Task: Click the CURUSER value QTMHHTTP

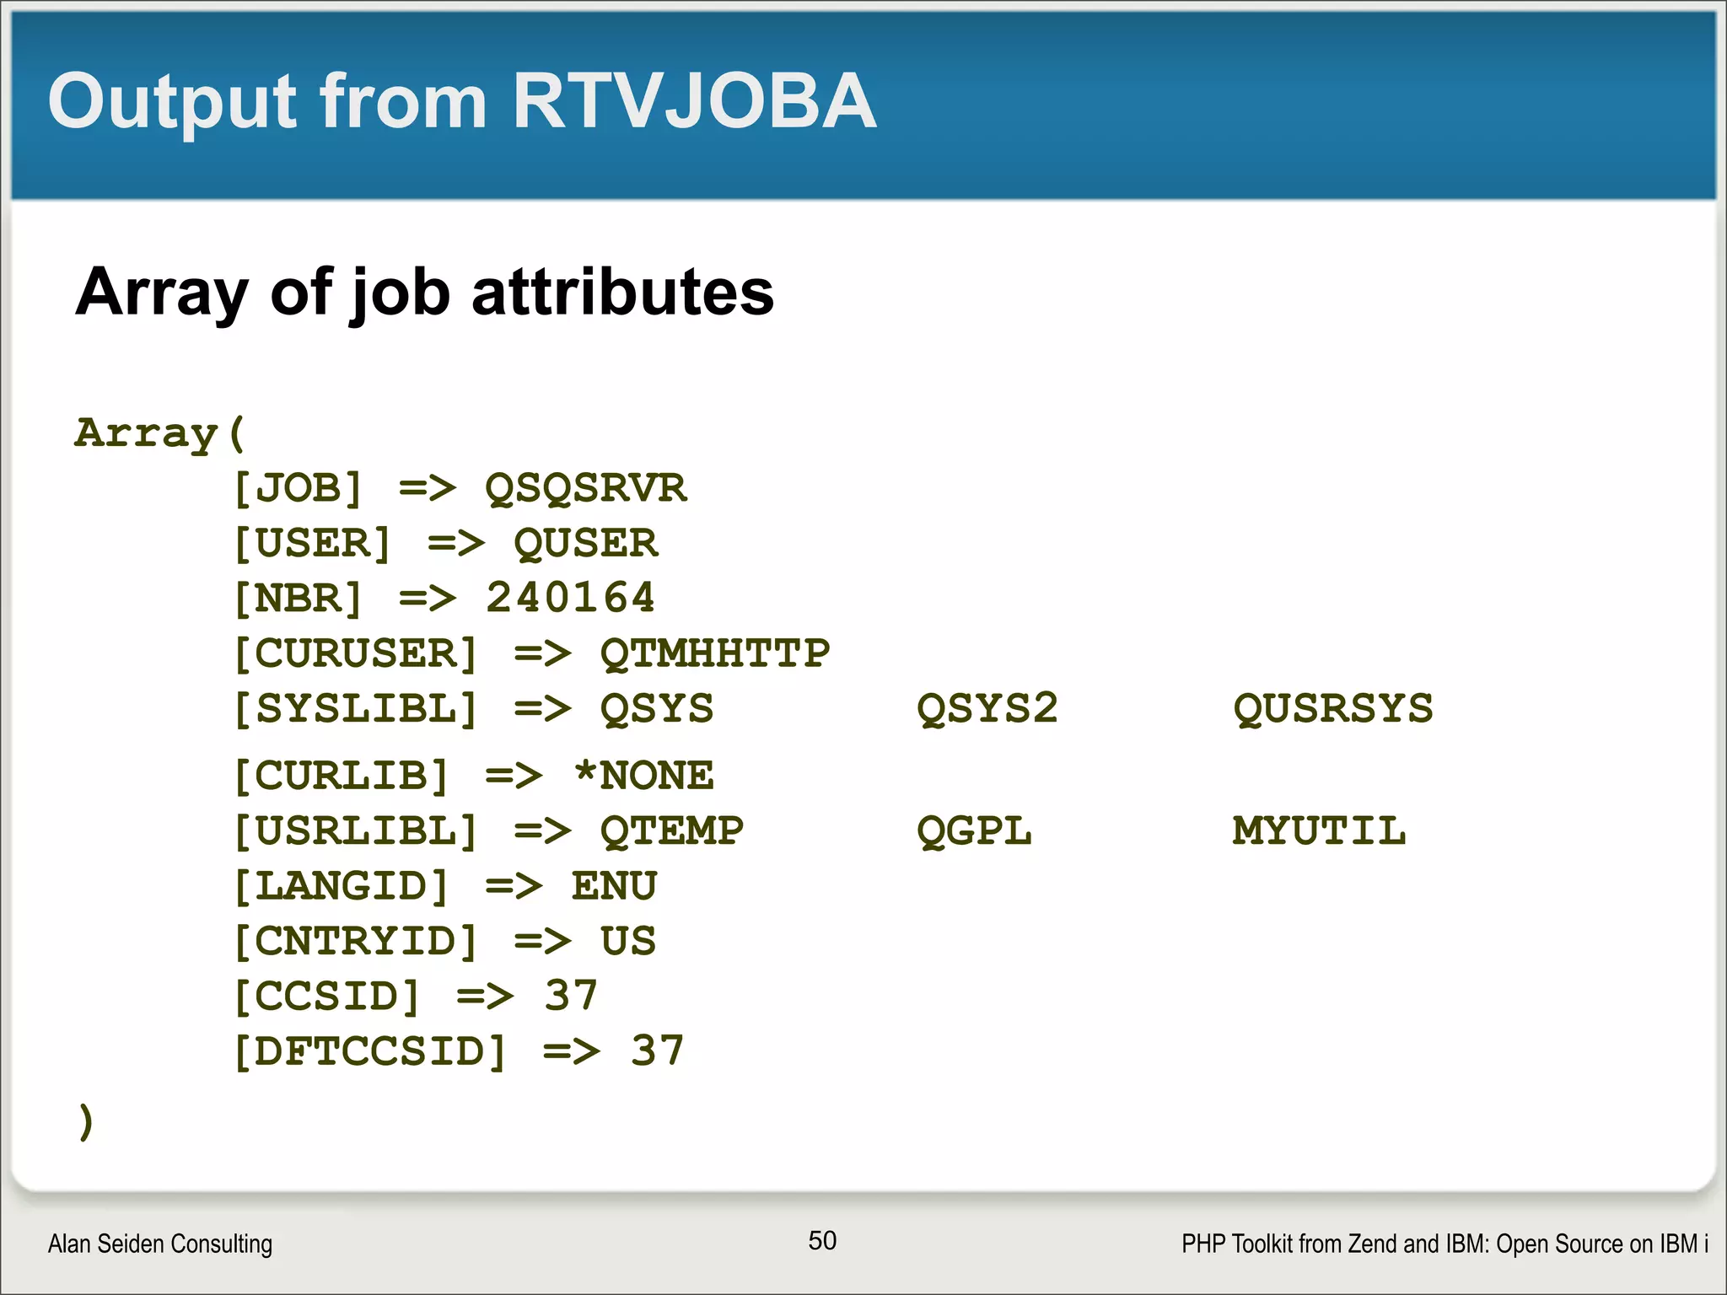Action: click(x=715, y=653)
